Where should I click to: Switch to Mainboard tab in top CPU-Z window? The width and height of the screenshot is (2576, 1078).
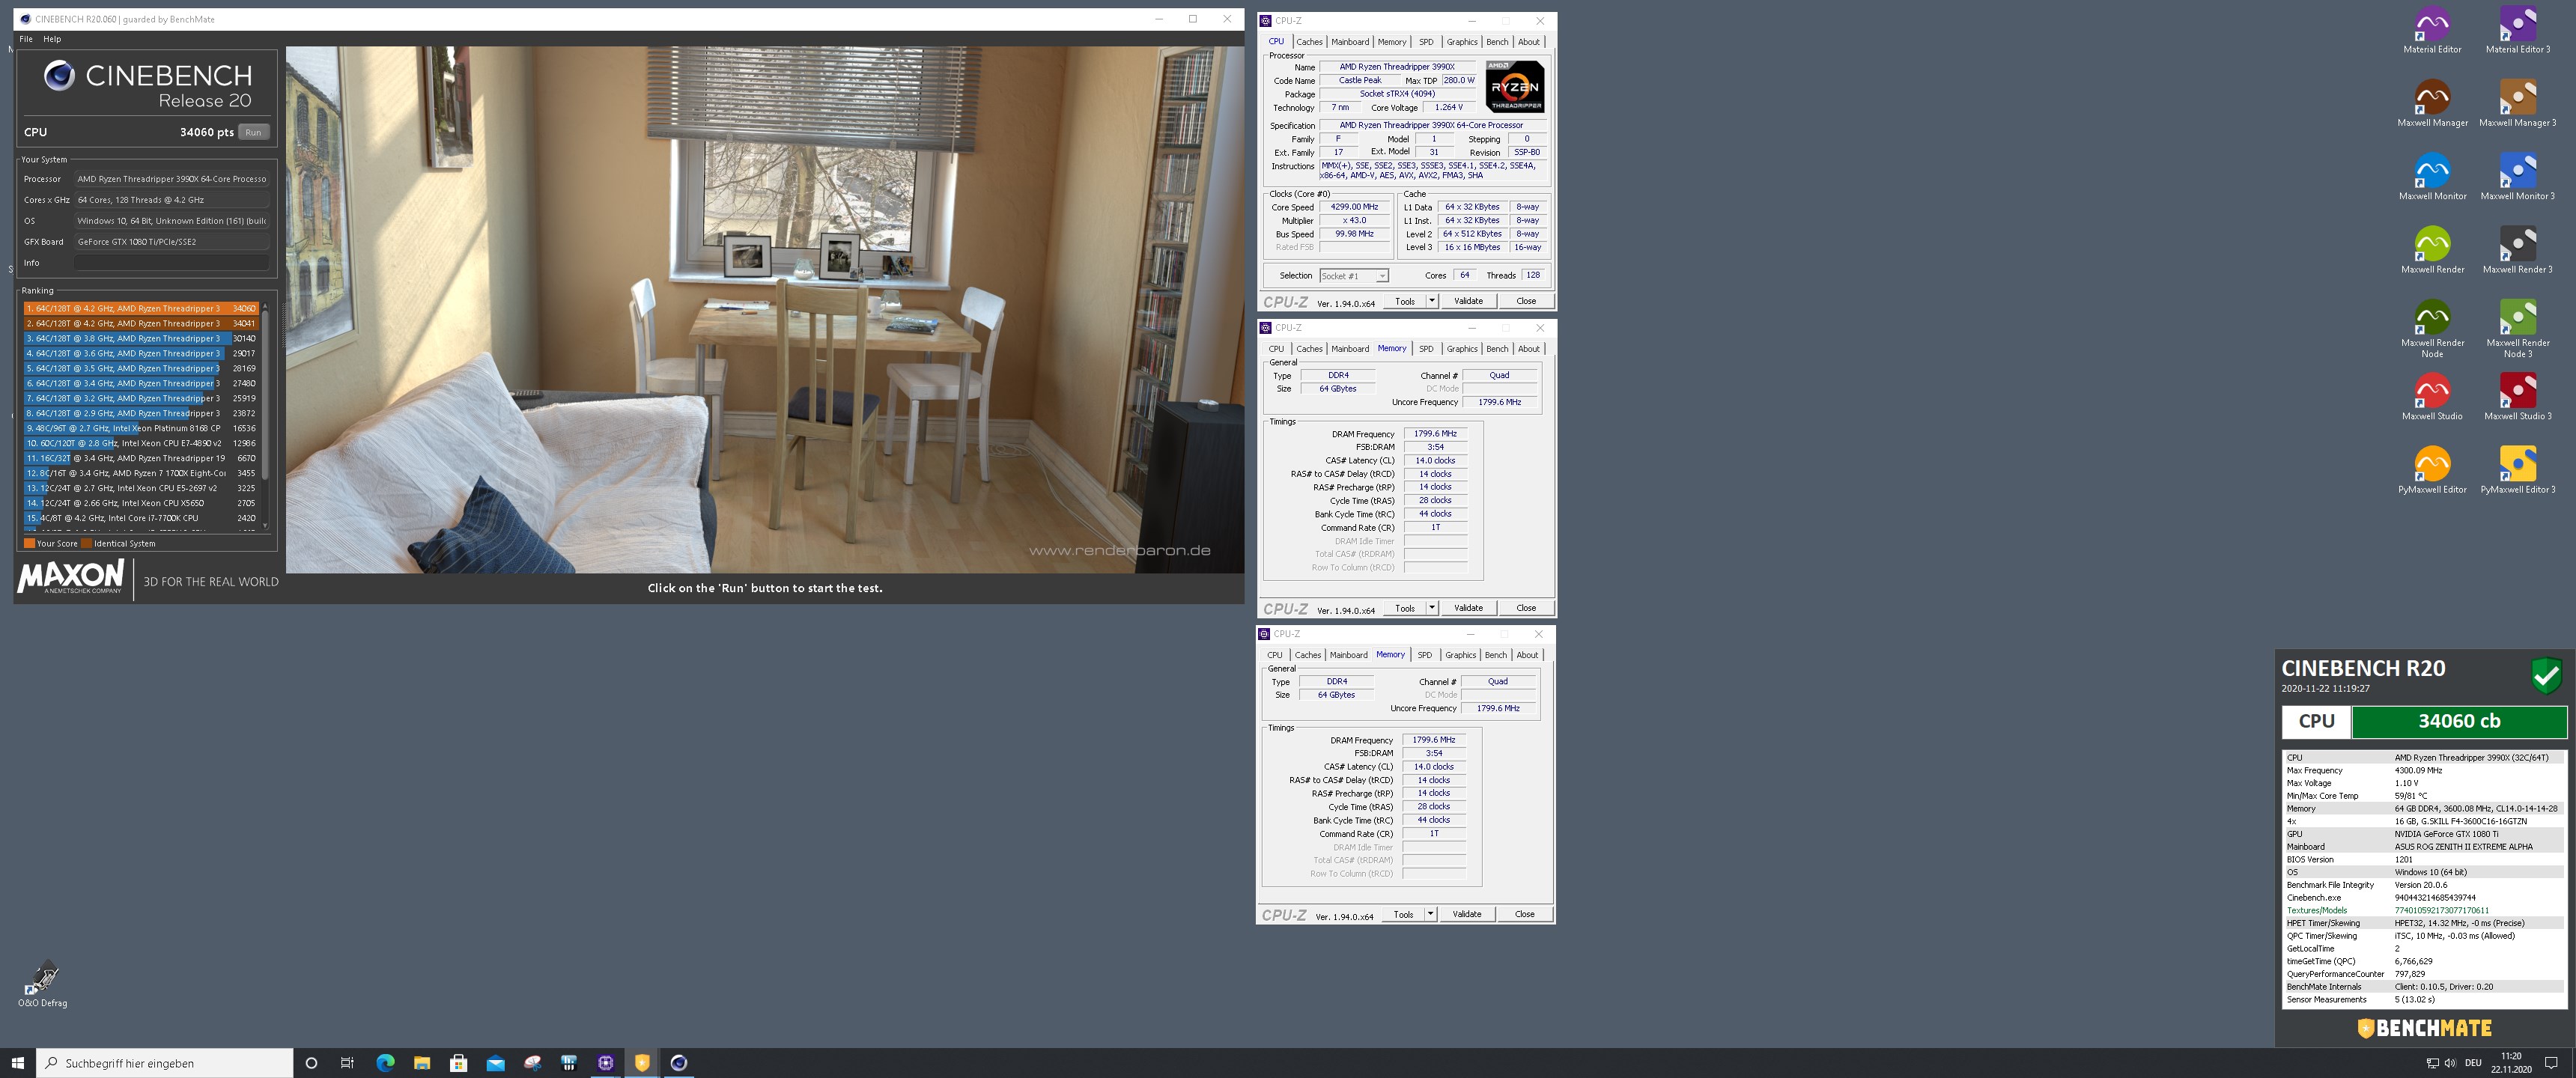pos(1350,42)
